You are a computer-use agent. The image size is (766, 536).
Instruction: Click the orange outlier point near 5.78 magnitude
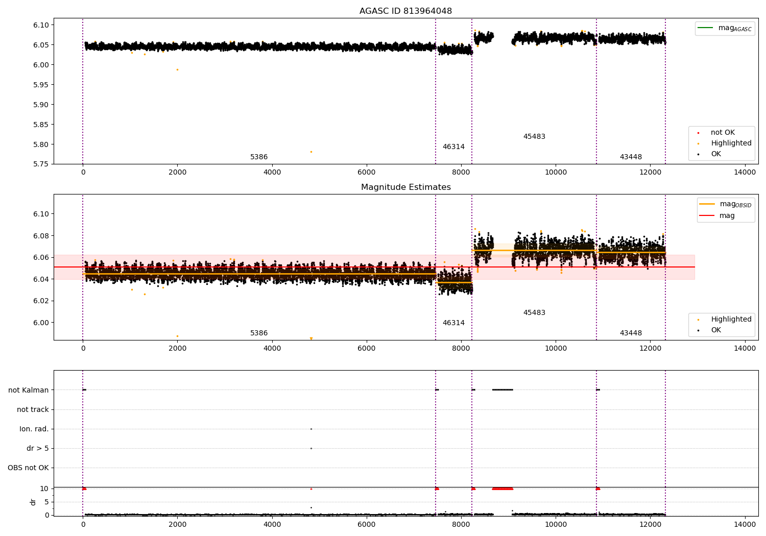point(311,152)
